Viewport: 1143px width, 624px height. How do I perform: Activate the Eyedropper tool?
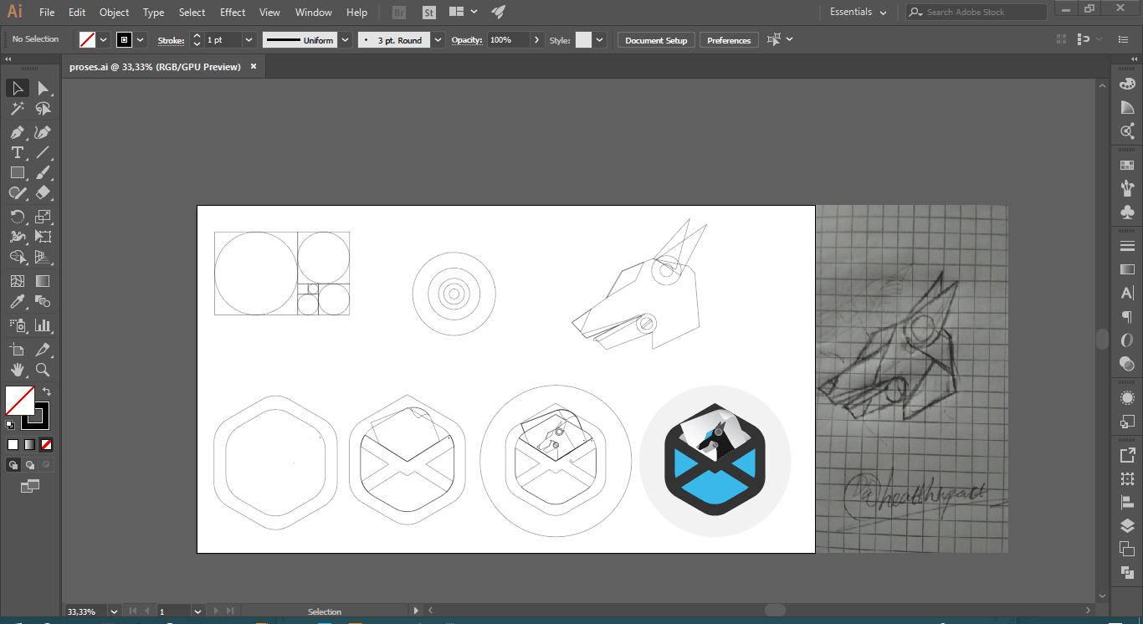coord(17,302)
